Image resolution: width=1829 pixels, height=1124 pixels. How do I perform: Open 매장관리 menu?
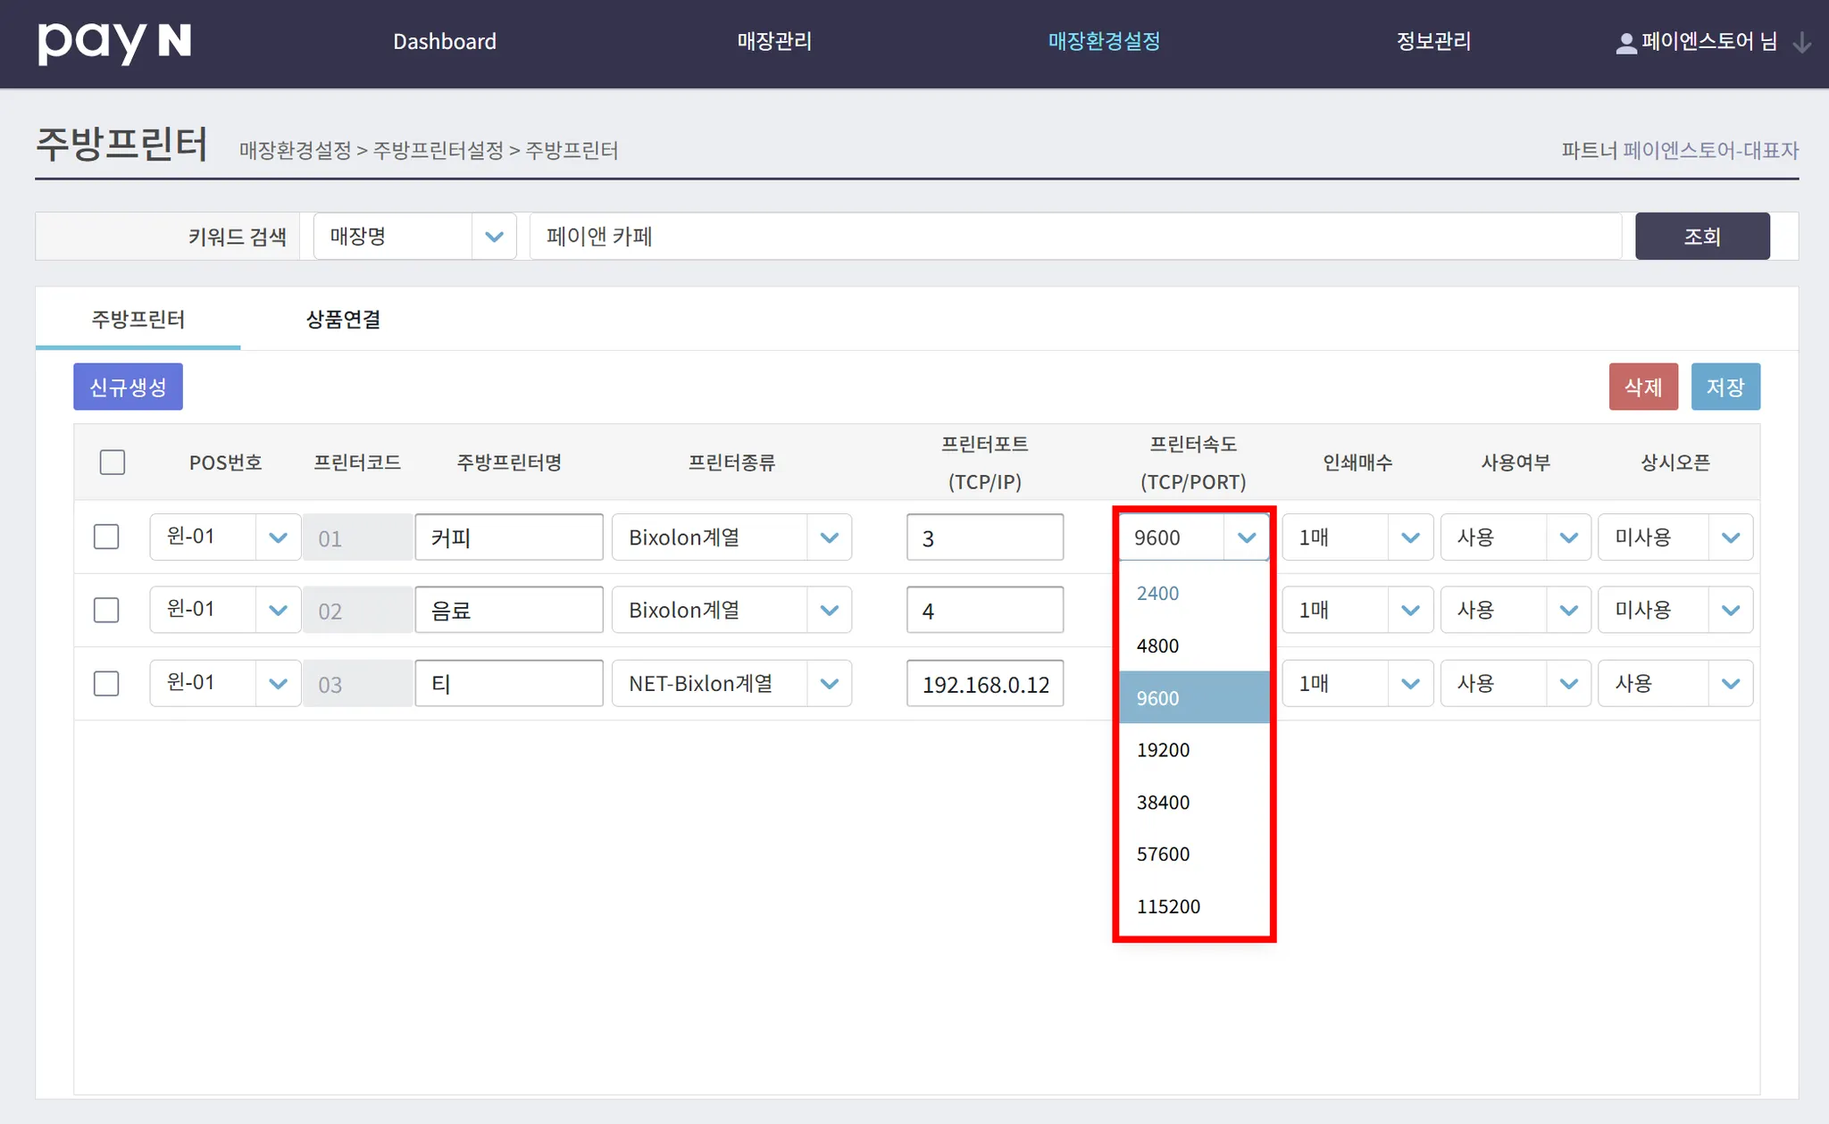click(773, 42)
